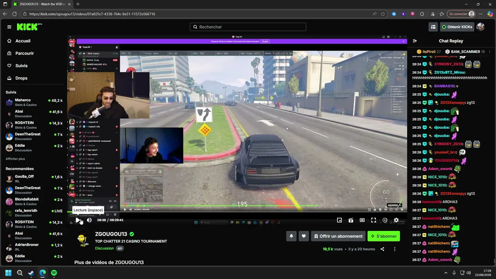The width and height of the screenshot is (496, 279).
Task: Open the ZGOUGOU13 channel name link
Action: pyautogui.click(x=111, y=234)
